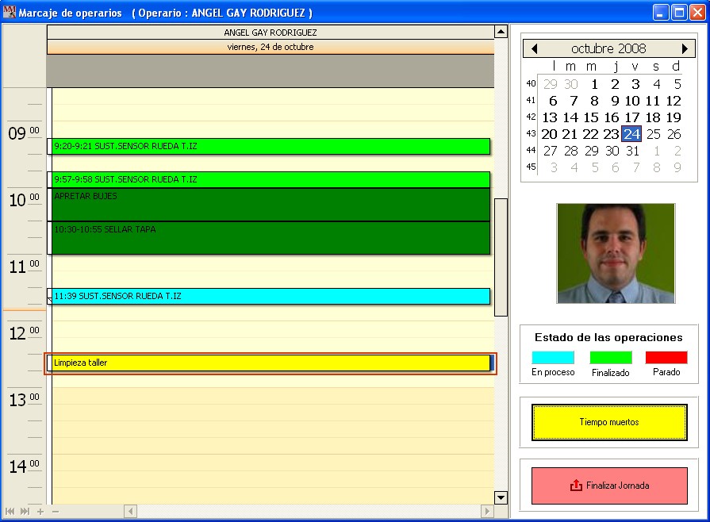Image resolution: width=710 pixels, height=522 pixels.
Task: Click week number 43 in calendar
Action: click(531, 133)
